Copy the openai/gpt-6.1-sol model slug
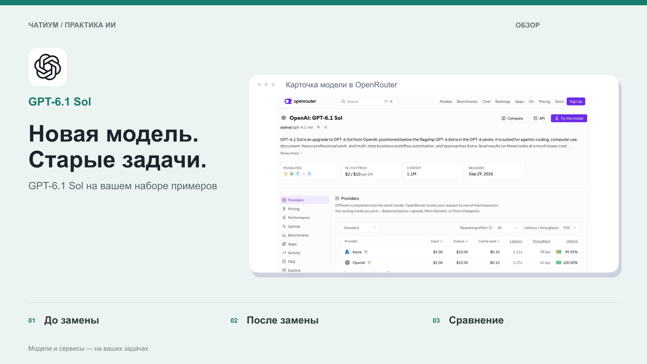Image resolution: width=647 pixels, height=364 pixels. [x=318, y=127]
